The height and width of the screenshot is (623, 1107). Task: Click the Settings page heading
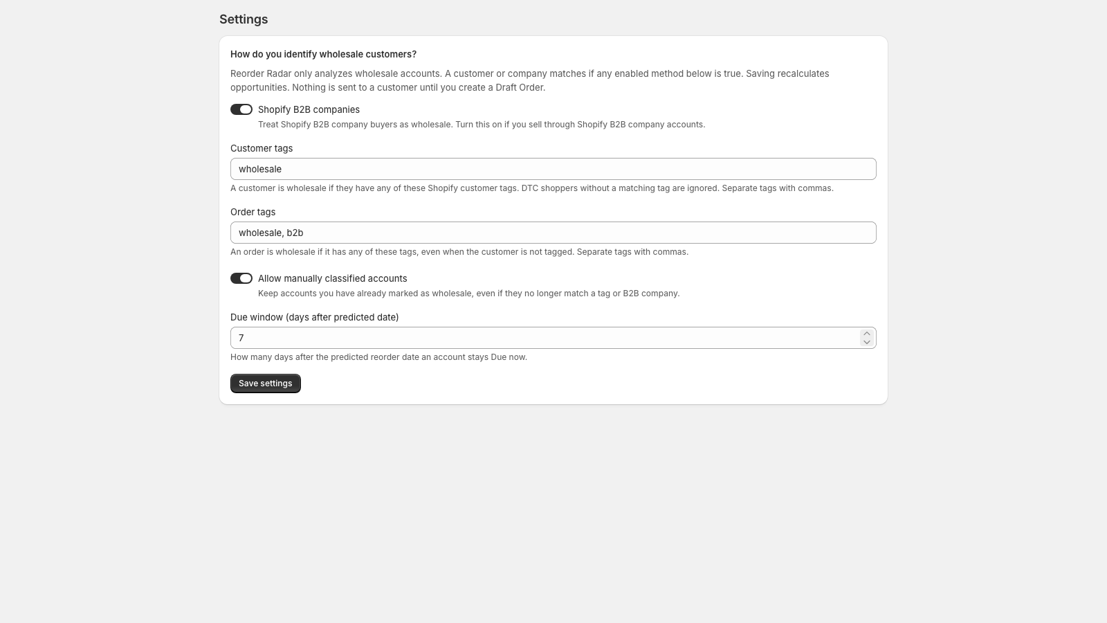coord(244,19)
